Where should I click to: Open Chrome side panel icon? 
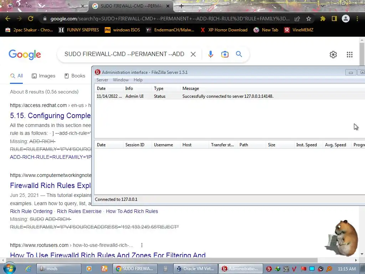click(334, 19)
